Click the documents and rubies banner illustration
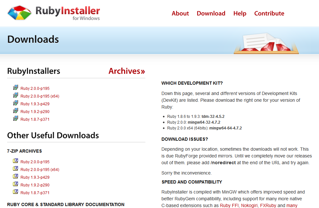The width and height of the screenshot is (319, 208). pyautogui.click(x=266, y=43)
